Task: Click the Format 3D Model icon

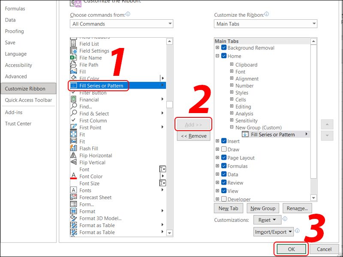Action: click(73, 218)
